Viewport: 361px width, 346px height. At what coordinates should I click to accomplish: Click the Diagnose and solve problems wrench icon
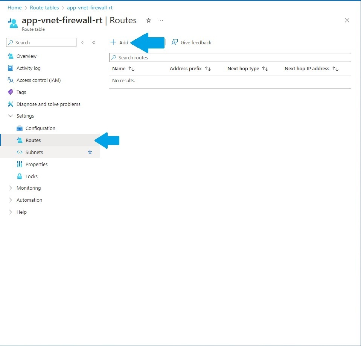pyautogui.click(x=11, y=104)
